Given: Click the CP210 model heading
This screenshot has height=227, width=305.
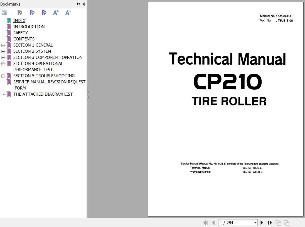Looking at the screenshot, I should (x=228, y=81).
